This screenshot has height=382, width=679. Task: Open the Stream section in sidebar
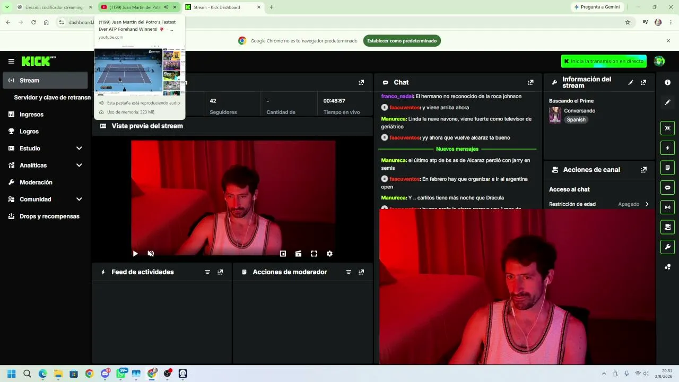(x=45, y=80)
